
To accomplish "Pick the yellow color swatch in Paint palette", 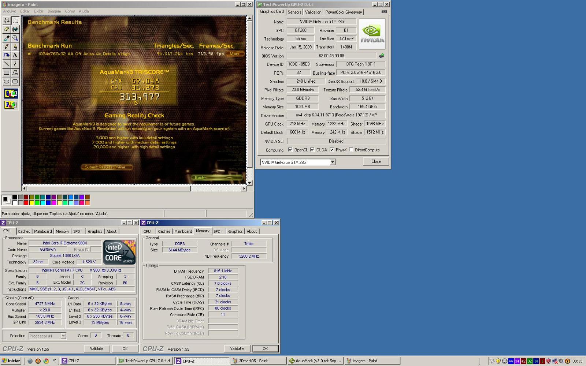I will [x=31, y=203].
